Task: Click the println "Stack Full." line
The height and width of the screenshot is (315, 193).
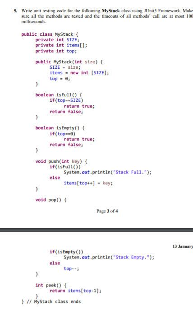Action: pos(108,172)
